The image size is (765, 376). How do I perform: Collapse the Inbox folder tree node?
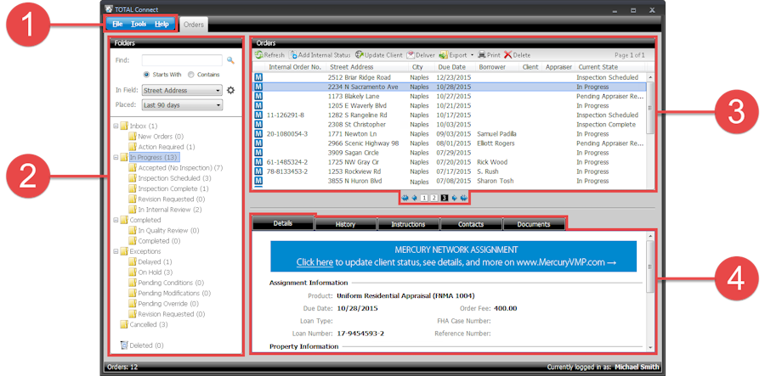pyautogui.click(x=116, y=126)
